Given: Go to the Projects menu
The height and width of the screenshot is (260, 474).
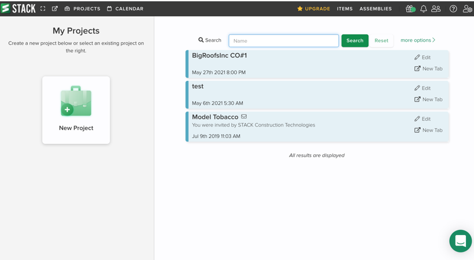Looking at the screenshot, I should click(x=82, y=9).
